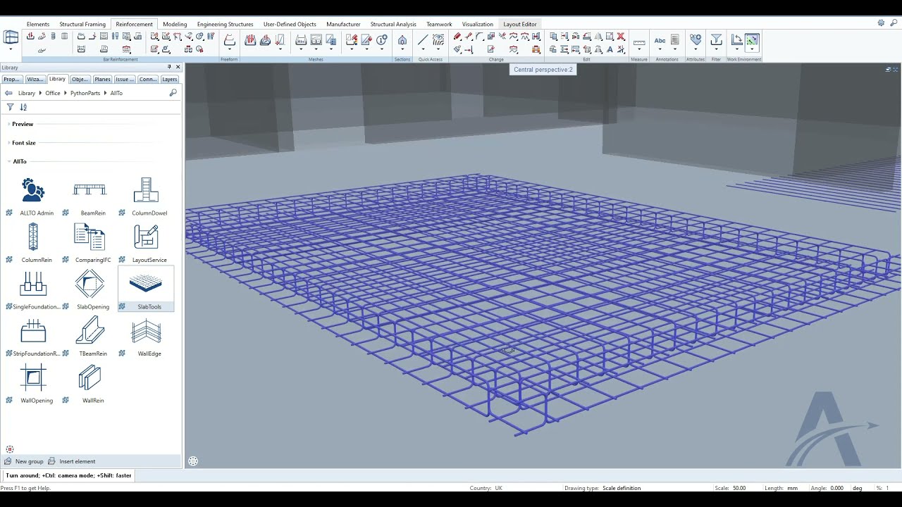Click the find magnifier at top right
902x507 pixels.
coord(894,23)
